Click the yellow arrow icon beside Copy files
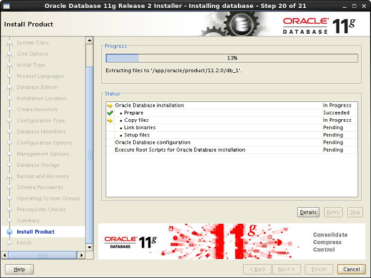Screen dimensions: 371x278 pyautogui.click(x=110, y=120)
